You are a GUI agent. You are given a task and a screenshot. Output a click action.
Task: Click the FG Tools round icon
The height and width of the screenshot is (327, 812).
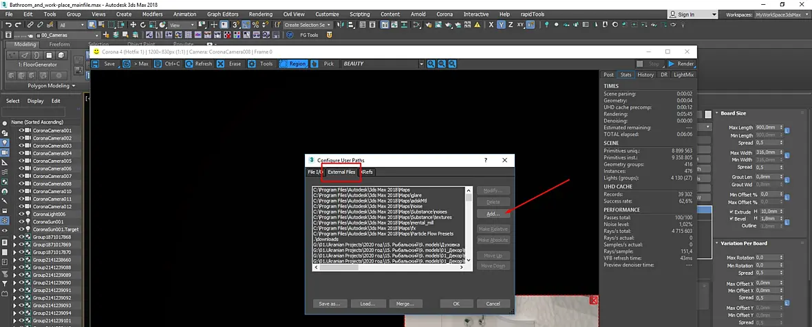pyautogui.click(x=290, y=34)
